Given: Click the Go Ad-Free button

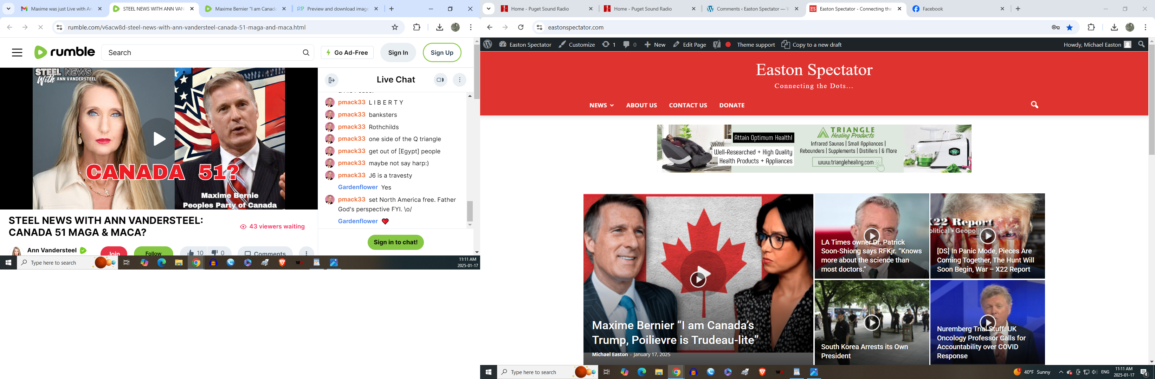Looking at the screenshot, I should tap(347, 52).
